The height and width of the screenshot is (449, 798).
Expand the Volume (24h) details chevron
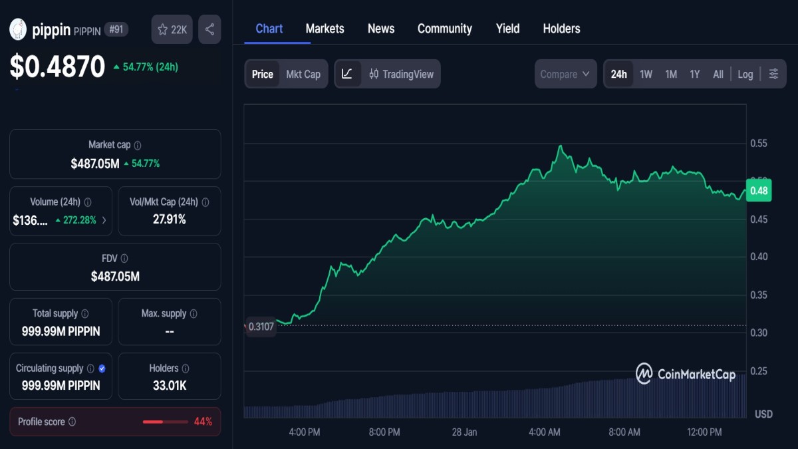coord(105,220)
